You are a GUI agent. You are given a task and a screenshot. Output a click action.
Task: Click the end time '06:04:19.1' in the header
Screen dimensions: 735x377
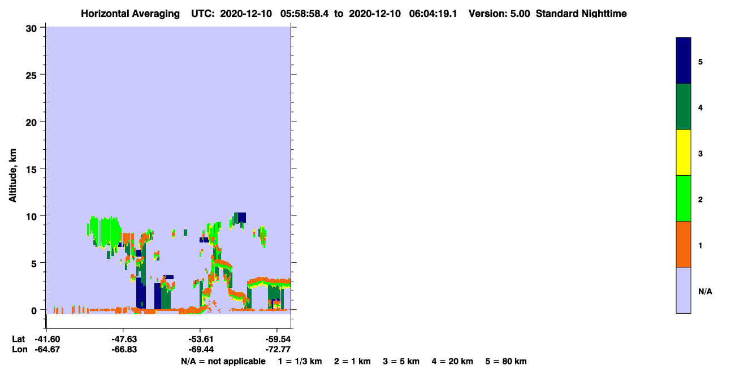[433, 14]
